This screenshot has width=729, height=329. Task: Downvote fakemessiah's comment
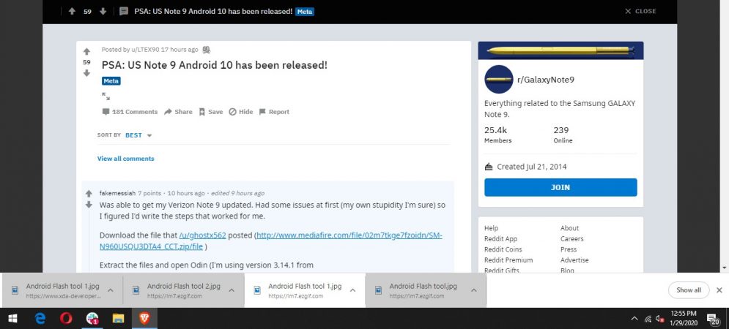click(89, 205)
